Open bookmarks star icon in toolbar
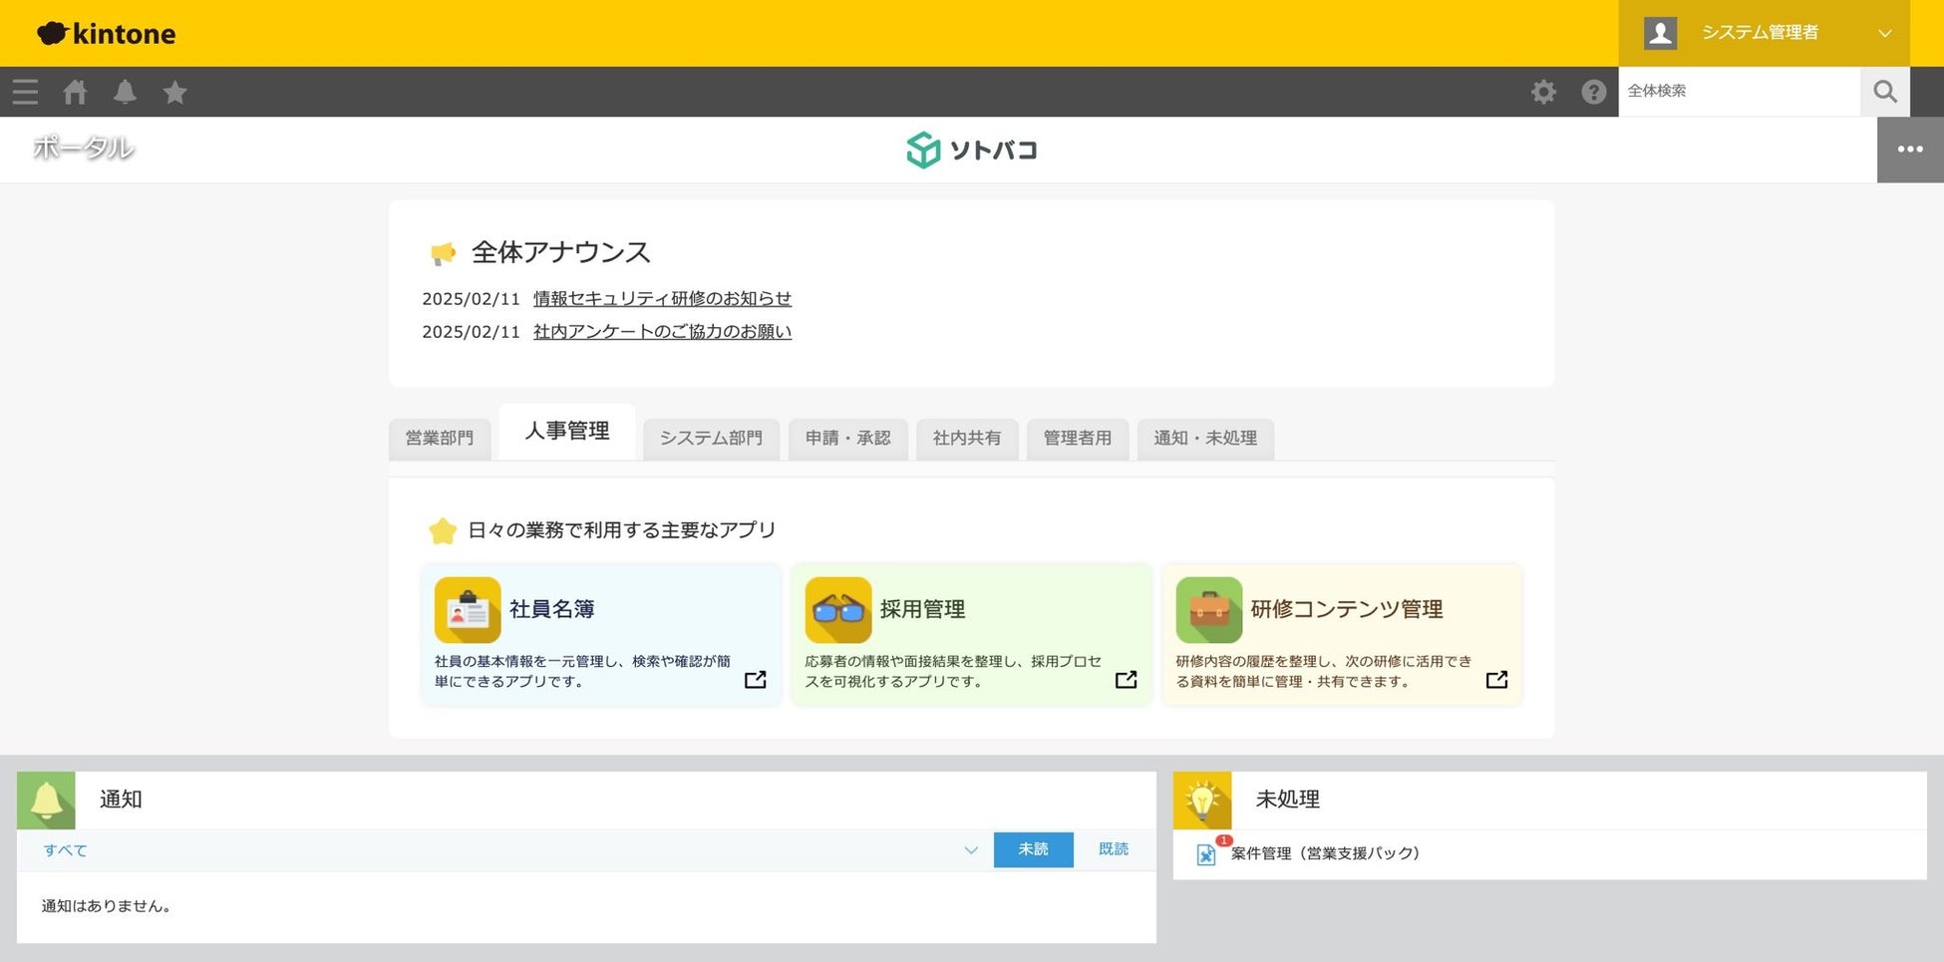The width and height of the screenshot is (1944, 962). (x=175, y=93)
